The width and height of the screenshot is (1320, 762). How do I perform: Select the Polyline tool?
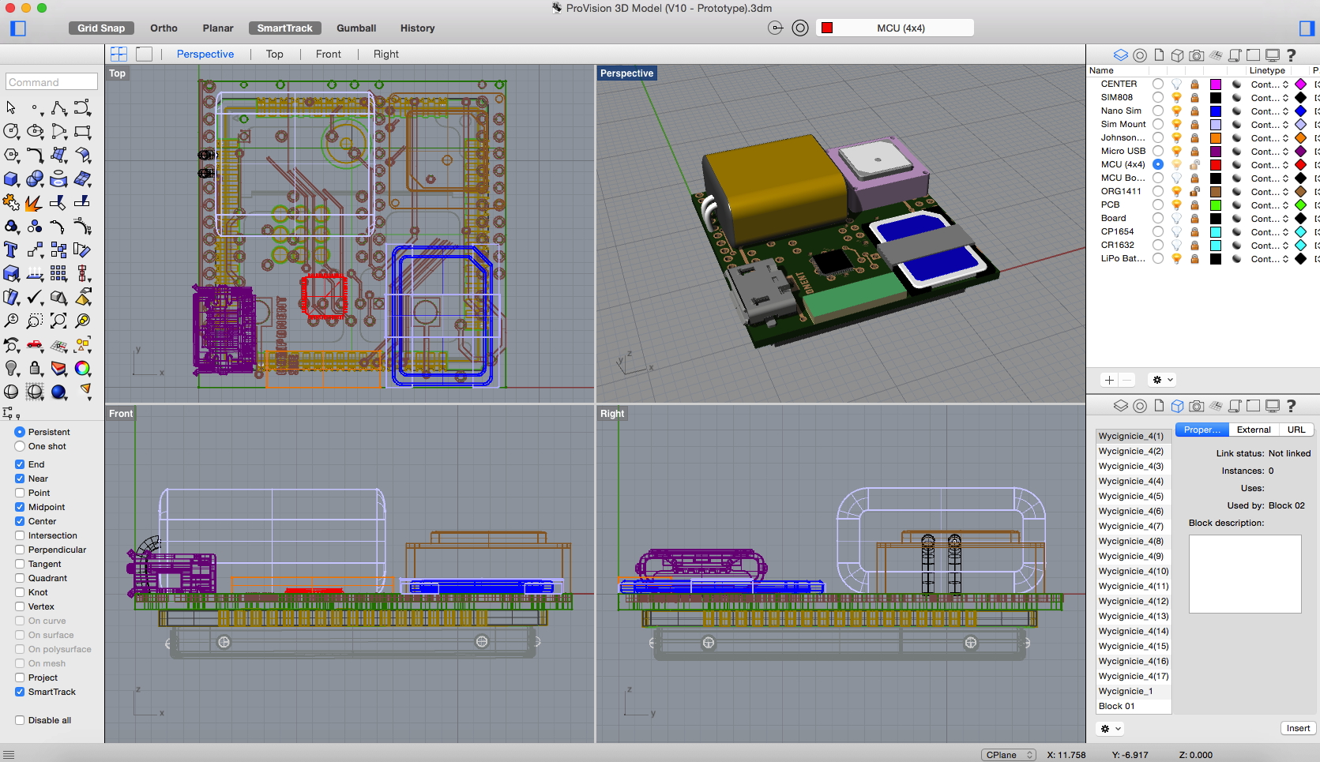(58, 108)
